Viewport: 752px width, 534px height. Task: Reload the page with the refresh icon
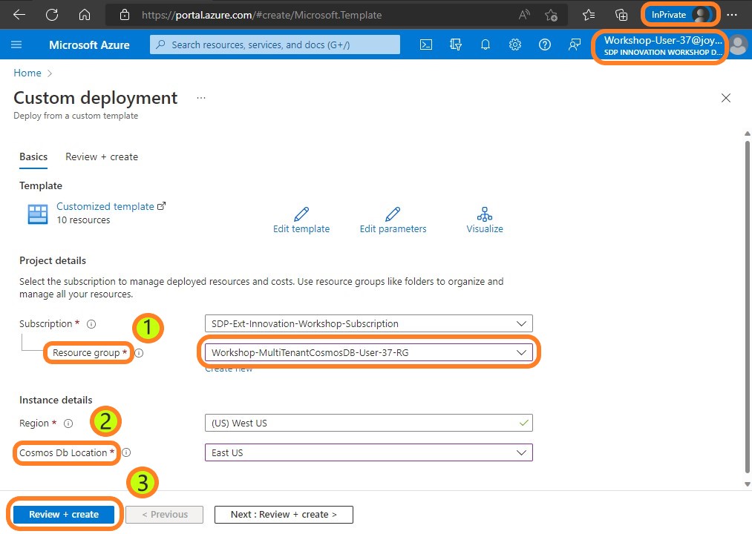coord(52,15)
